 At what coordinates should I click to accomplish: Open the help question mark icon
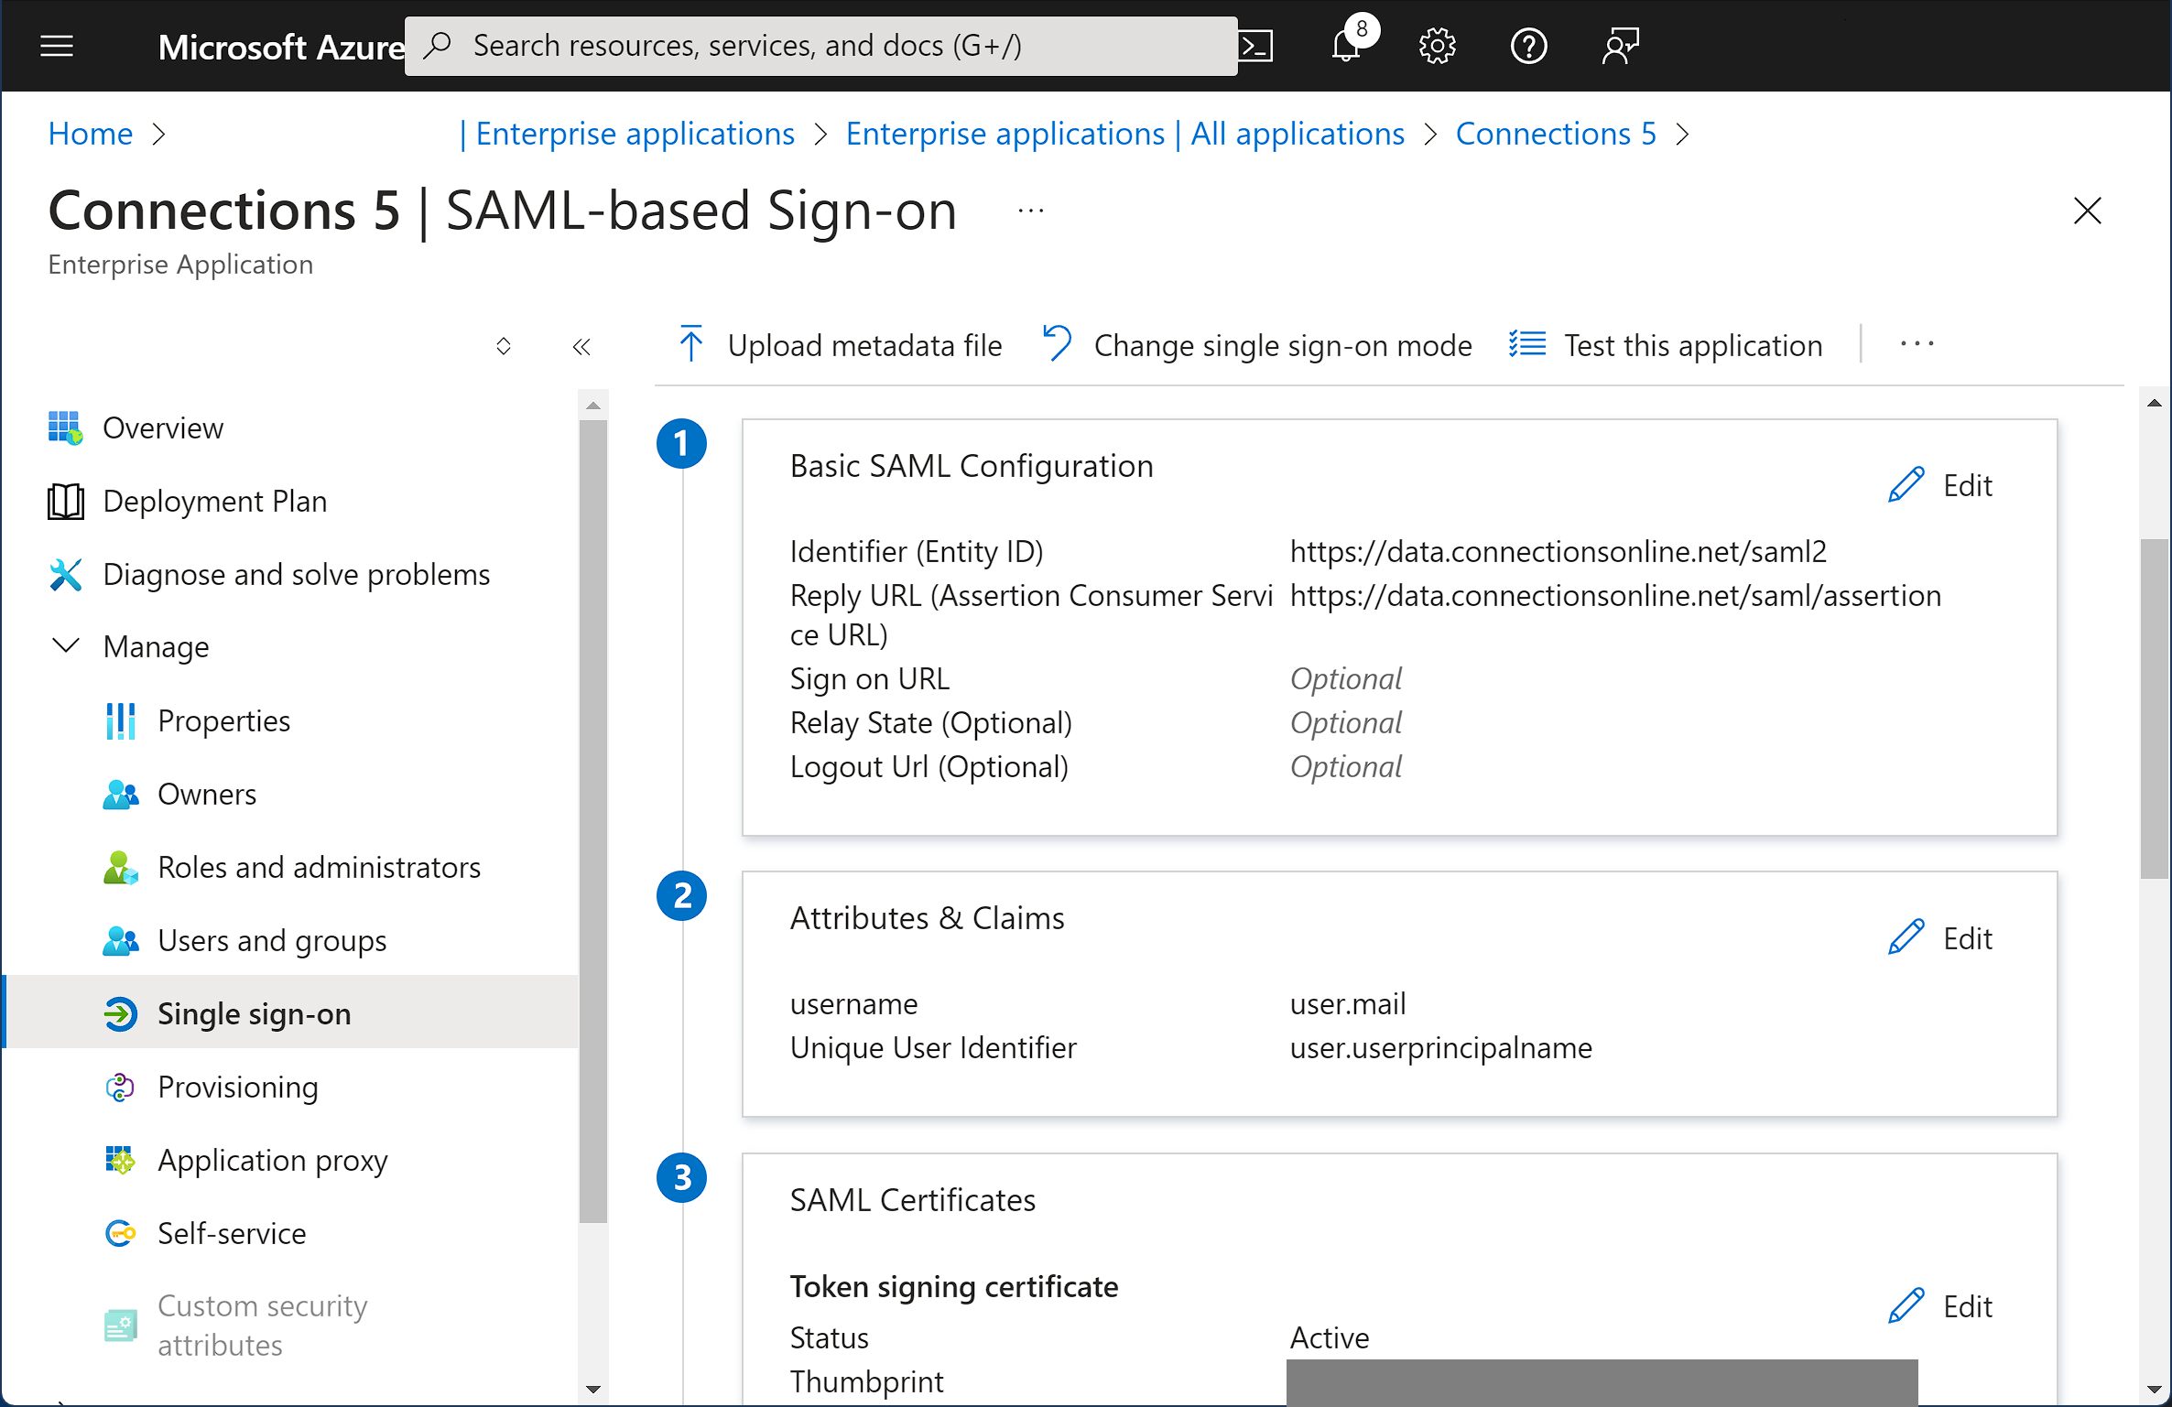click(1528, 45)
